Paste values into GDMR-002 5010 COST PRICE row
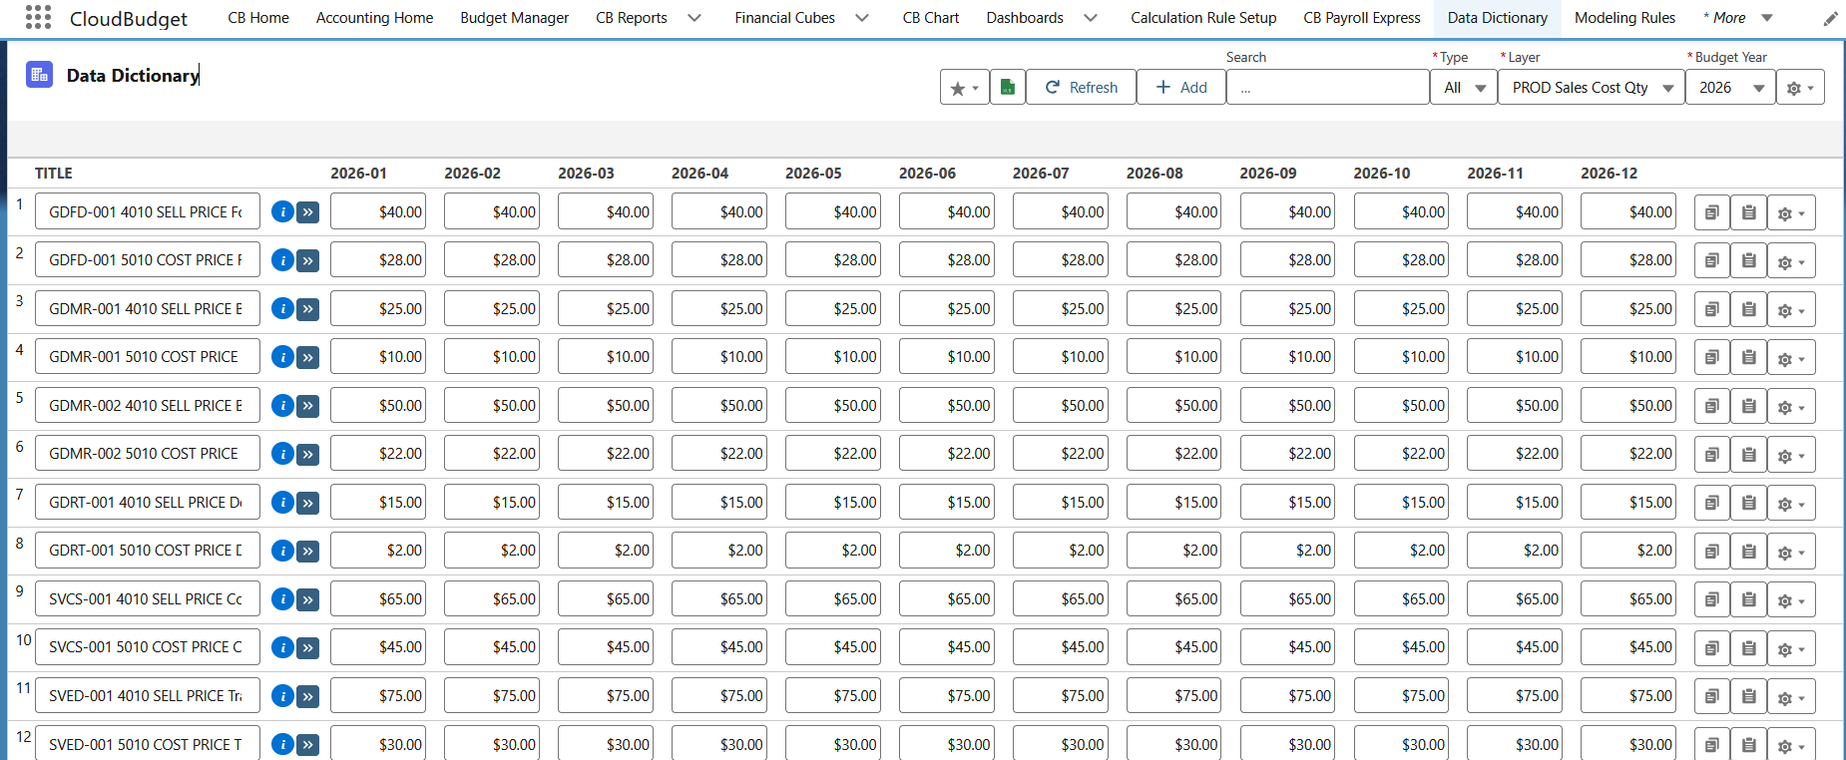The image size is (1846, 760). coord(1748,454)
